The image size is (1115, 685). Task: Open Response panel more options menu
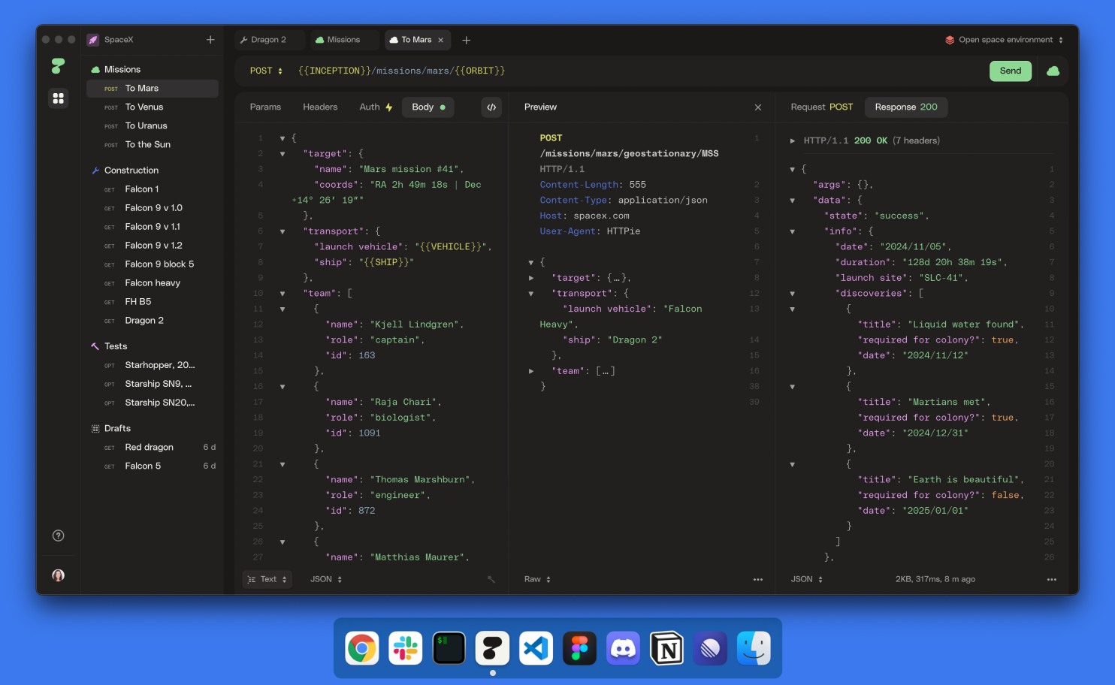tap(1052, 579)
